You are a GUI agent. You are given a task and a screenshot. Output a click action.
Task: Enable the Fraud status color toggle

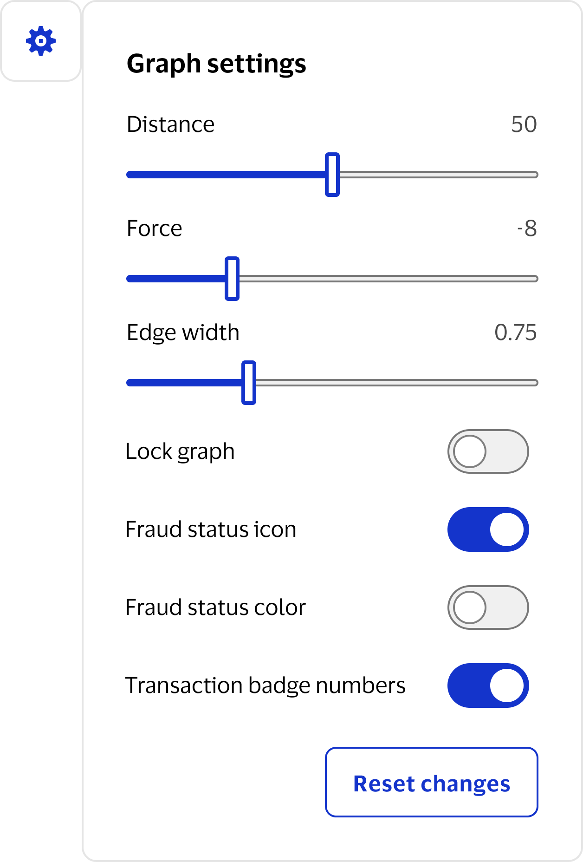click(x=488, y=606)
